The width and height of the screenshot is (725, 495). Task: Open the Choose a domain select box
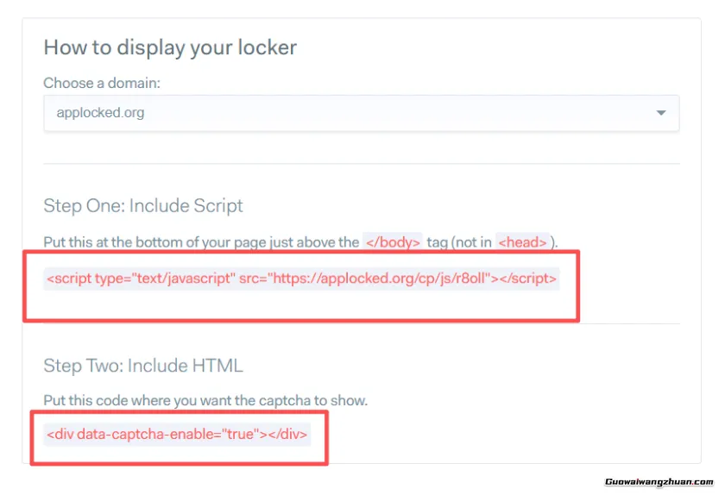click(361, 113)
